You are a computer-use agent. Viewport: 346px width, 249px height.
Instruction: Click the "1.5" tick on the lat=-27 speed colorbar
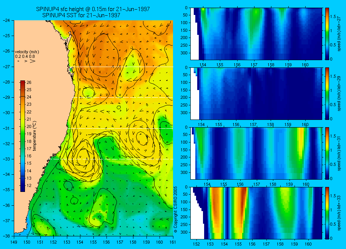click(x=333, y=16)
